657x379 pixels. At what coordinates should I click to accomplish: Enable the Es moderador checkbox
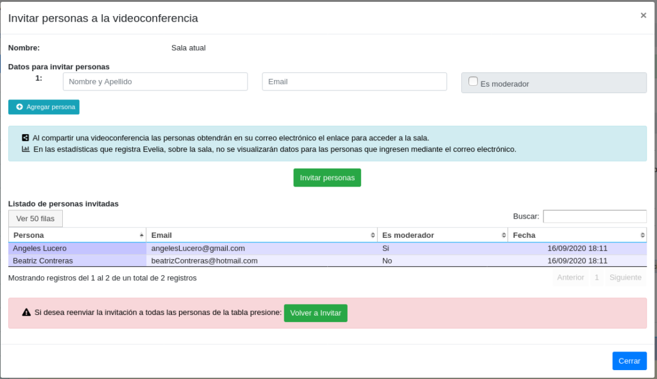[473, 81]
